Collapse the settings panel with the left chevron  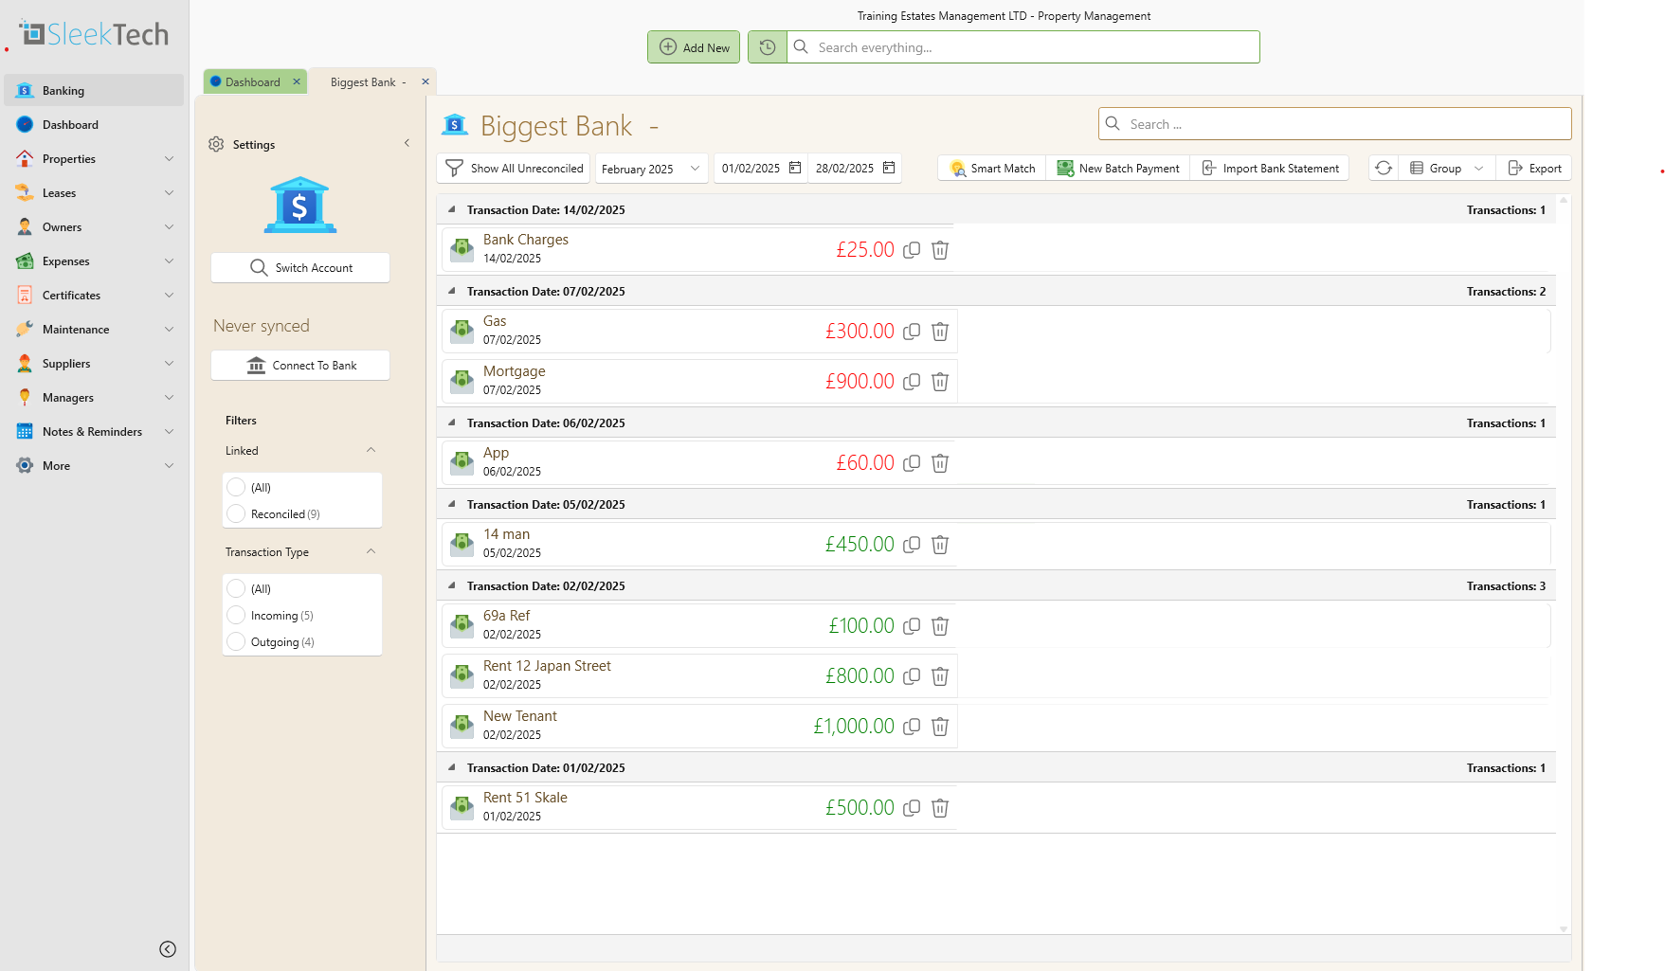pyautogui.click(x=407, y=143)
